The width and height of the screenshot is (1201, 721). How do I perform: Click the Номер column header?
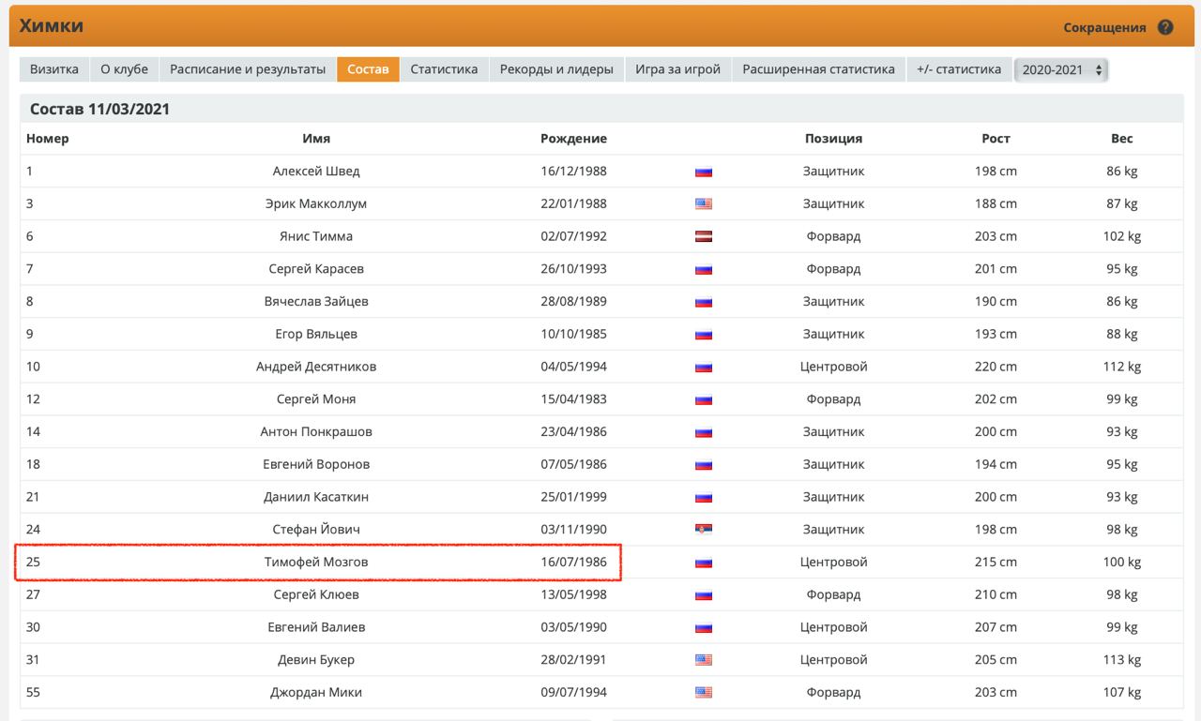(x=48, y=139)
